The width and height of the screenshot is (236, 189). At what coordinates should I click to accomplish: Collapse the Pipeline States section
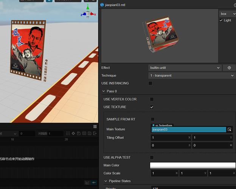tap(106, 181)
